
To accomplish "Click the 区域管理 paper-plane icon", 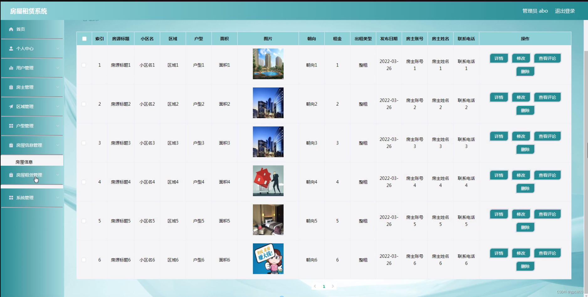I will click(x=11, y=107).
